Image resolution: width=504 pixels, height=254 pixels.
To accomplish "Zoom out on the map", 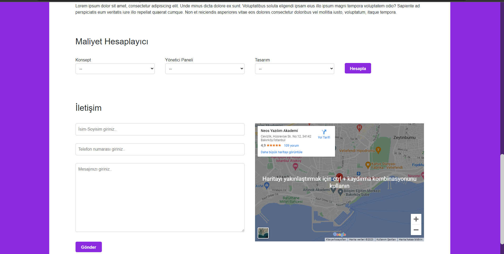I will coord(416,230).
